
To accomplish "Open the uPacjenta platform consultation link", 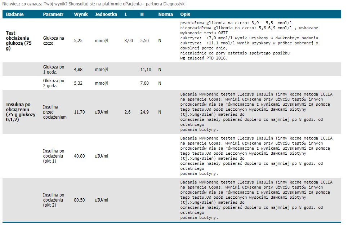I will pyautogui.click(x=94, y=4).
